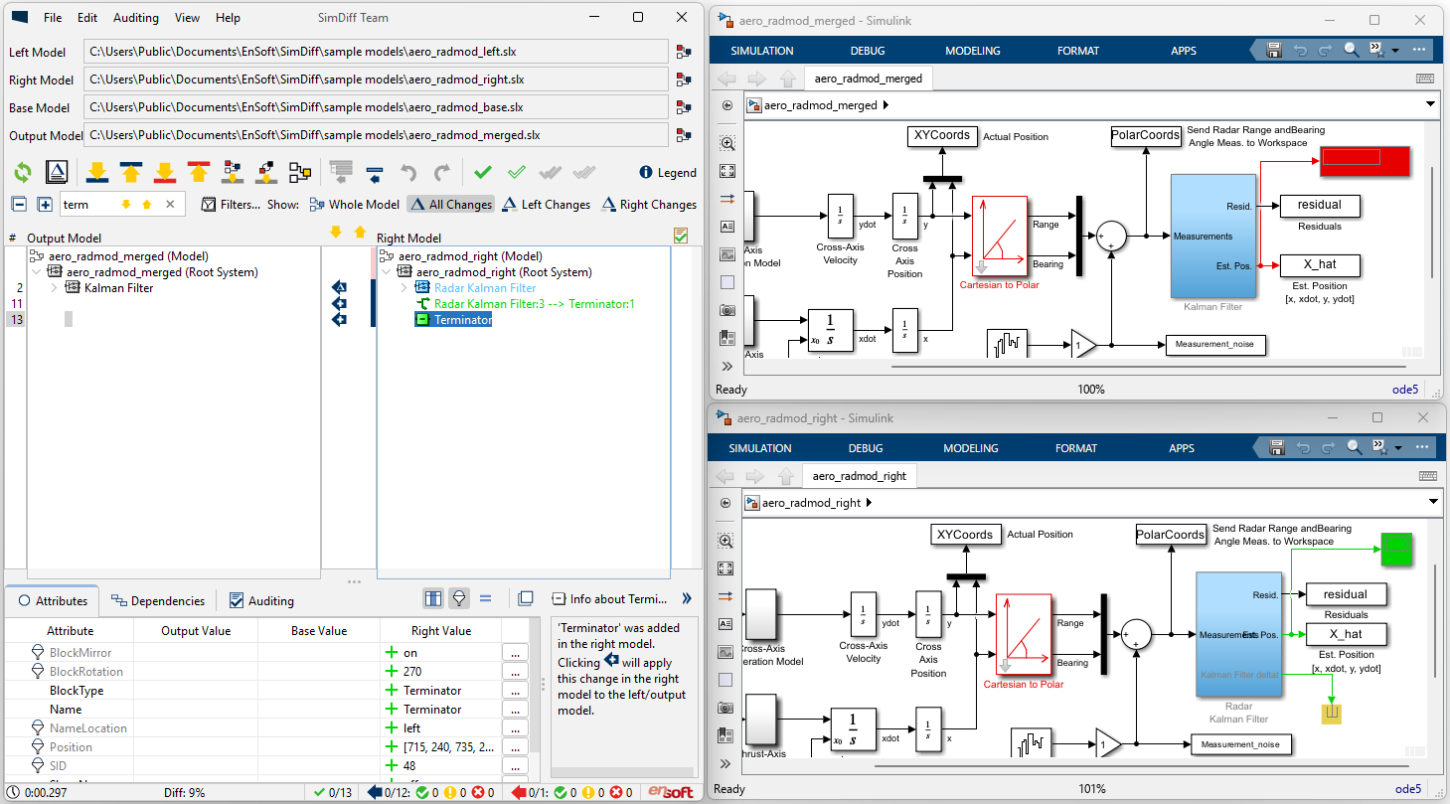The width and height of the screenshot is (1450, 804).
Task: Click the green refresh comparison icon in SimDiff
Action: 22,173
